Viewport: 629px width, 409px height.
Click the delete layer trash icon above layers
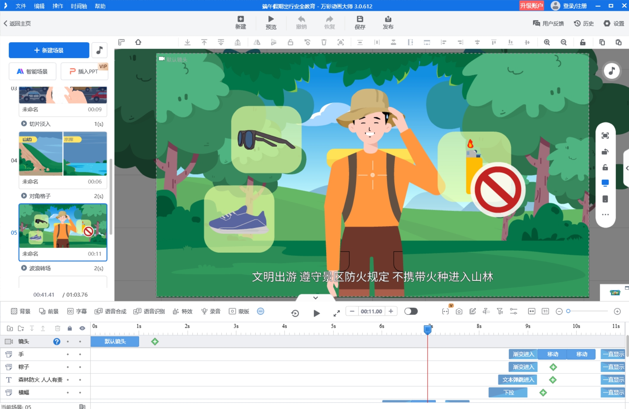[x=58, y=328]
